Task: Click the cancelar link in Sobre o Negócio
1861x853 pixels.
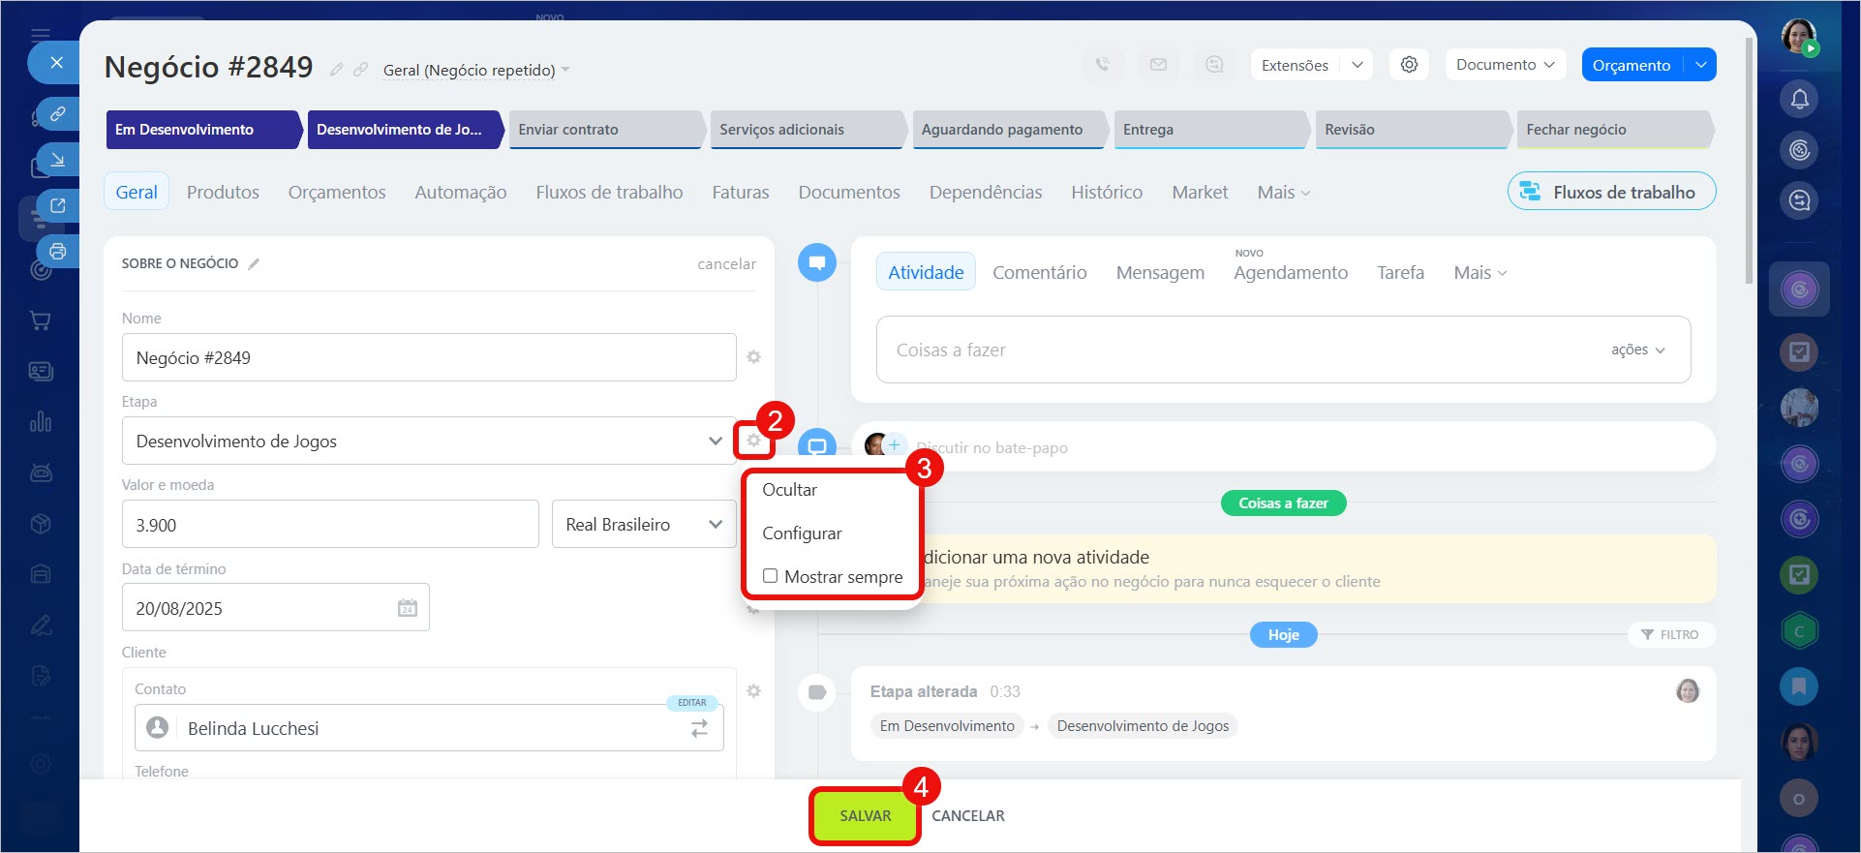Action: (726, 263)
